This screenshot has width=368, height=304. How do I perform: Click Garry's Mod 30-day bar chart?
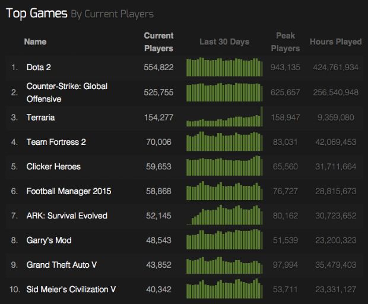click(x=224, y=239)
